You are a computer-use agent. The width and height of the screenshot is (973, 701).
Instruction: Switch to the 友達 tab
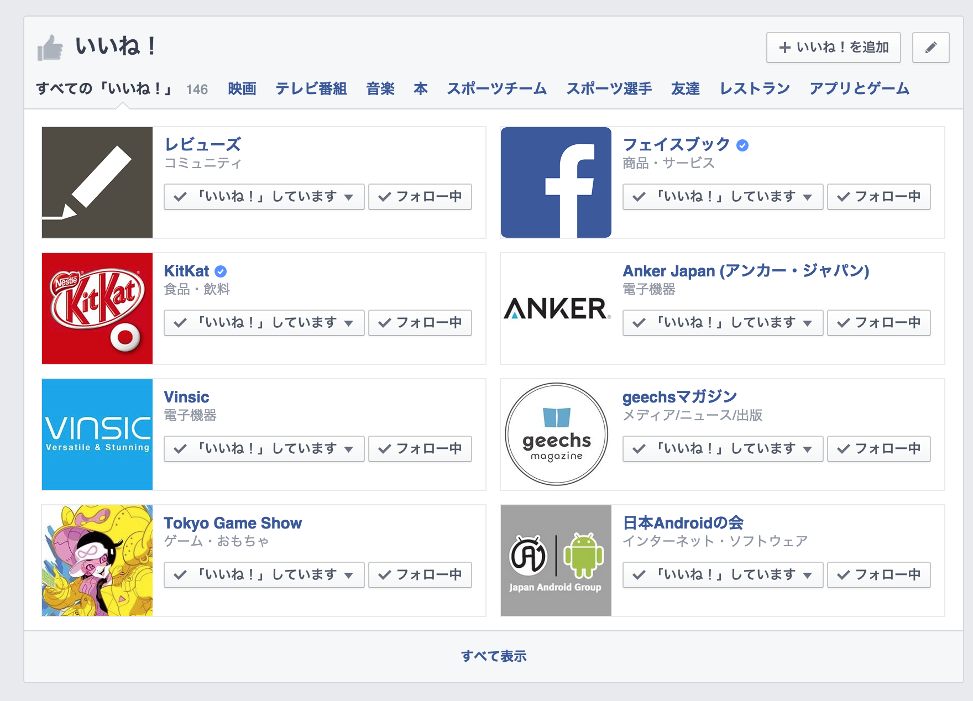(686, 88)
